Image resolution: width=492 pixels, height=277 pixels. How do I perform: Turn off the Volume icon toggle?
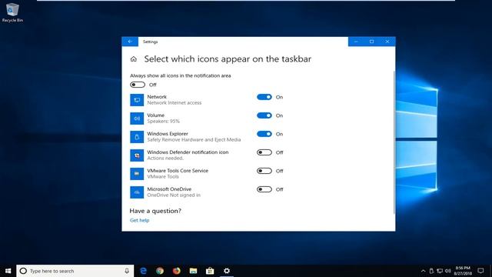click(x=264, y=115)
